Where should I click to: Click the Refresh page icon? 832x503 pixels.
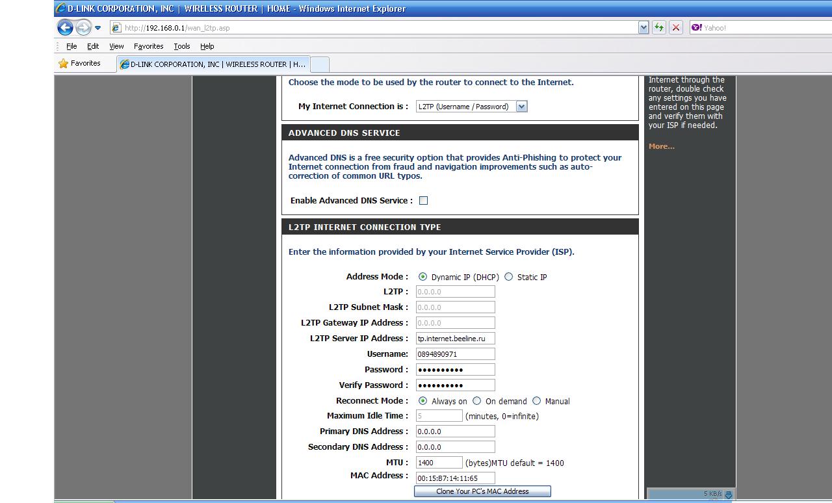[659, 27]
